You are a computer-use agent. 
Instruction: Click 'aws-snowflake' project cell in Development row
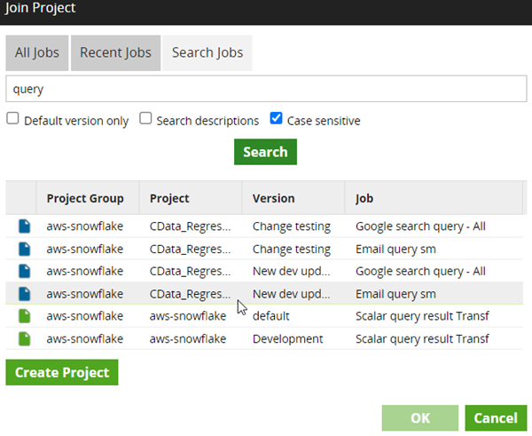188,339
